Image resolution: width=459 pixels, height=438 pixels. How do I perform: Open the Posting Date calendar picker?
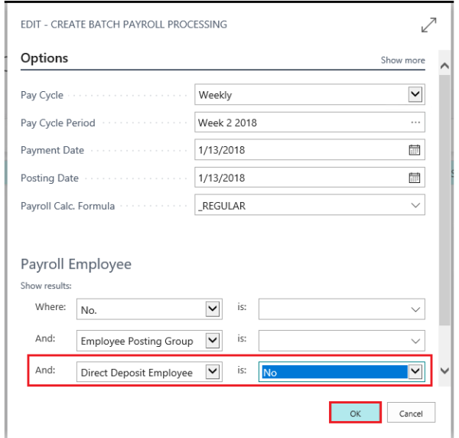414,178
